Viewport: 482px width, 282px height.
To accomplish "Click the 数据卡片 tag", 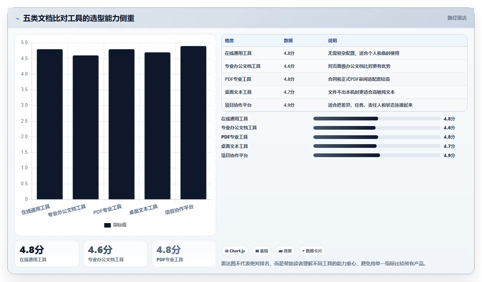I will click(312, 251).
